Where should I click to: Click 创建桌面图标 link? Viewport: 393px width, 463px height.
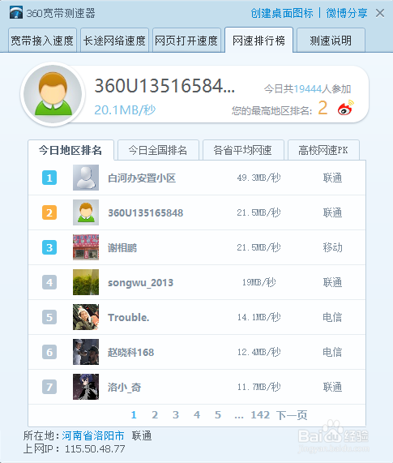[282, 13]
